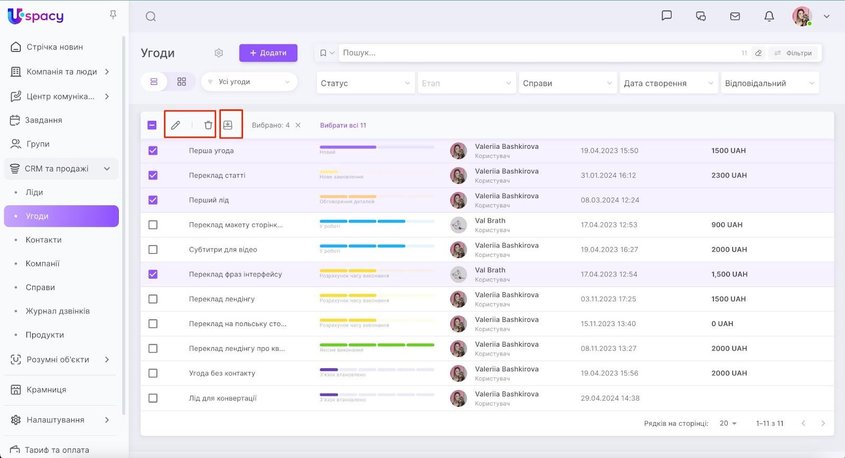Click the trash delete icon in bulk toolbar
This screenshot has height=458, width=845.
click(x=208, y=125)
